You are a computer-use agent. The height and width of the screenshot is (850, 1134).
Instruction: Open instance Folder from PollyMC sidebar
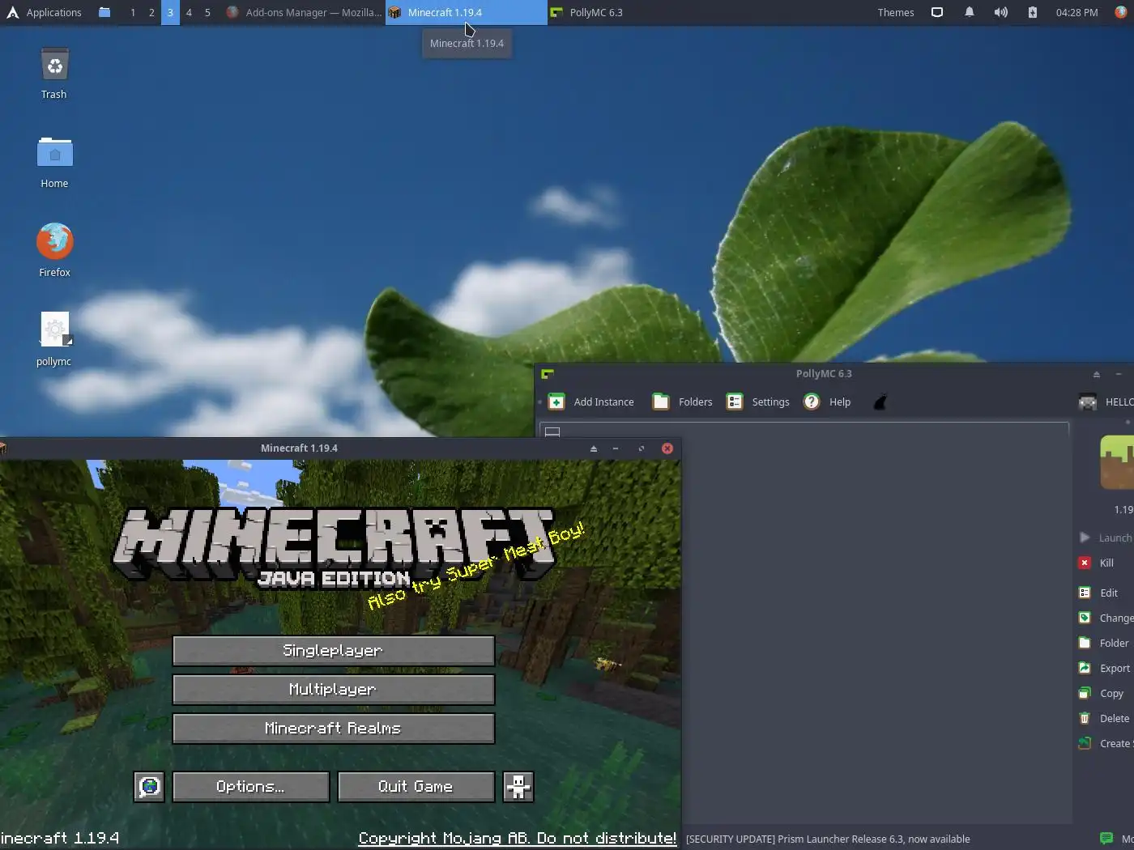[1085, 643]
